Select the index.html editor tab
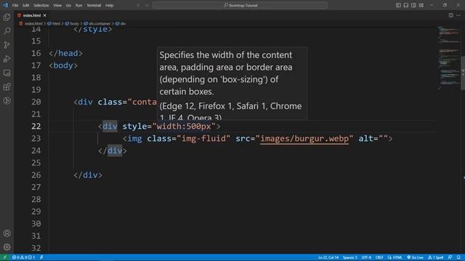The image size is (465, 261). (31, 15)
